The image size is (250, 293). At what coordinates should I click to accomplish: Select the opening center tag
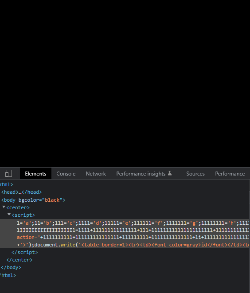pos(18,207)
